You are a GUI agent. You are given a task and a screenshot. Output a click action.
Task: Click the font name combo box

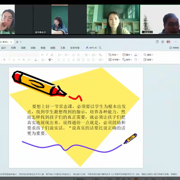click(21, 55)
